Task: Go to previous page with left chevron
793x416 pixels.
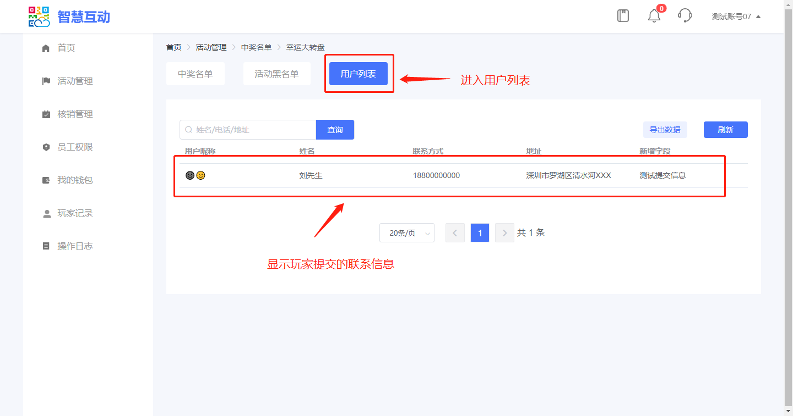Action: 455,233
